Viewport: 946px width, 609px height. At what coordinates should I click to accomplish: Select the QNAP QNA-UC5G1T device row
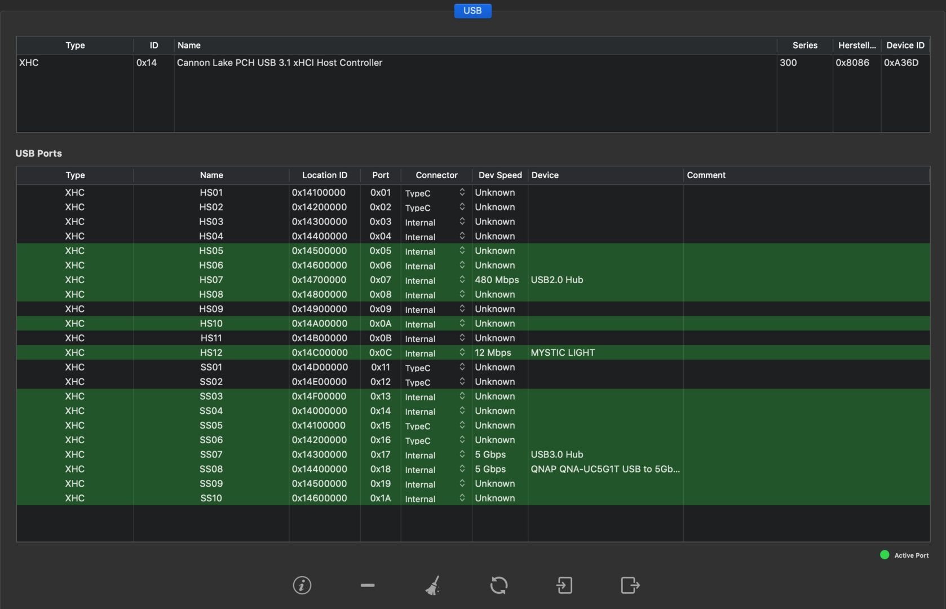(x=605, y=469)
